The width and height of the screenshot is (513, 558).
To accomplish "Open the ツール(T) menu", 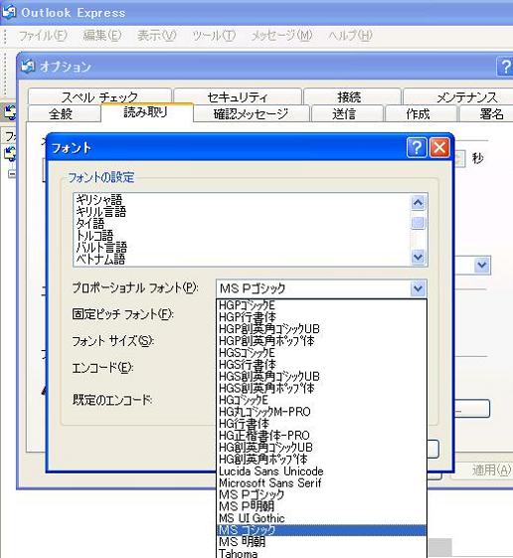I will click(214, 35).
